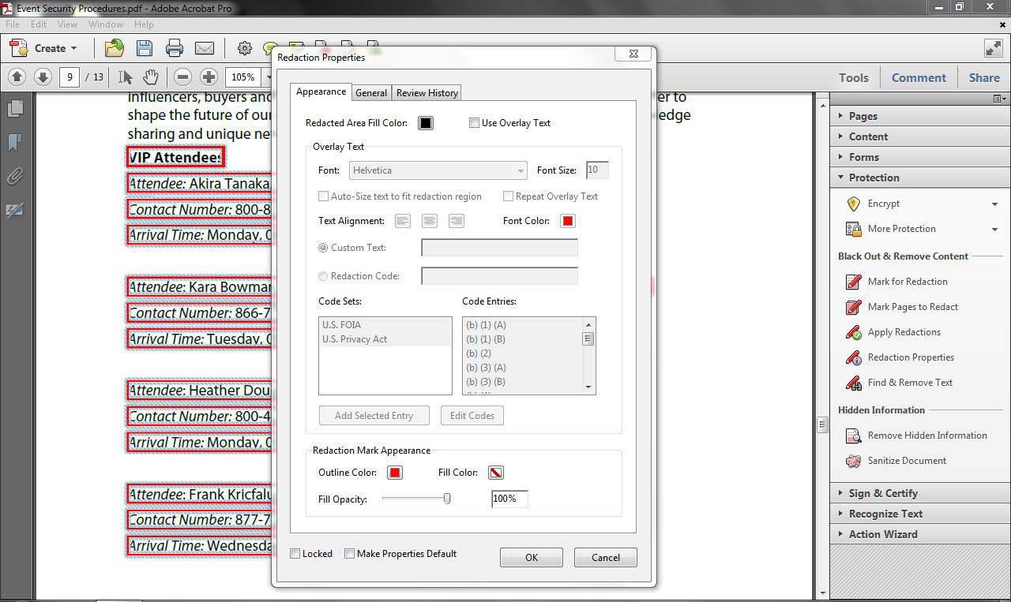This screenshot has width=1011, height=602.
Task: Open the Page Thumbnails panel icon
Action: tap(14, 107)
